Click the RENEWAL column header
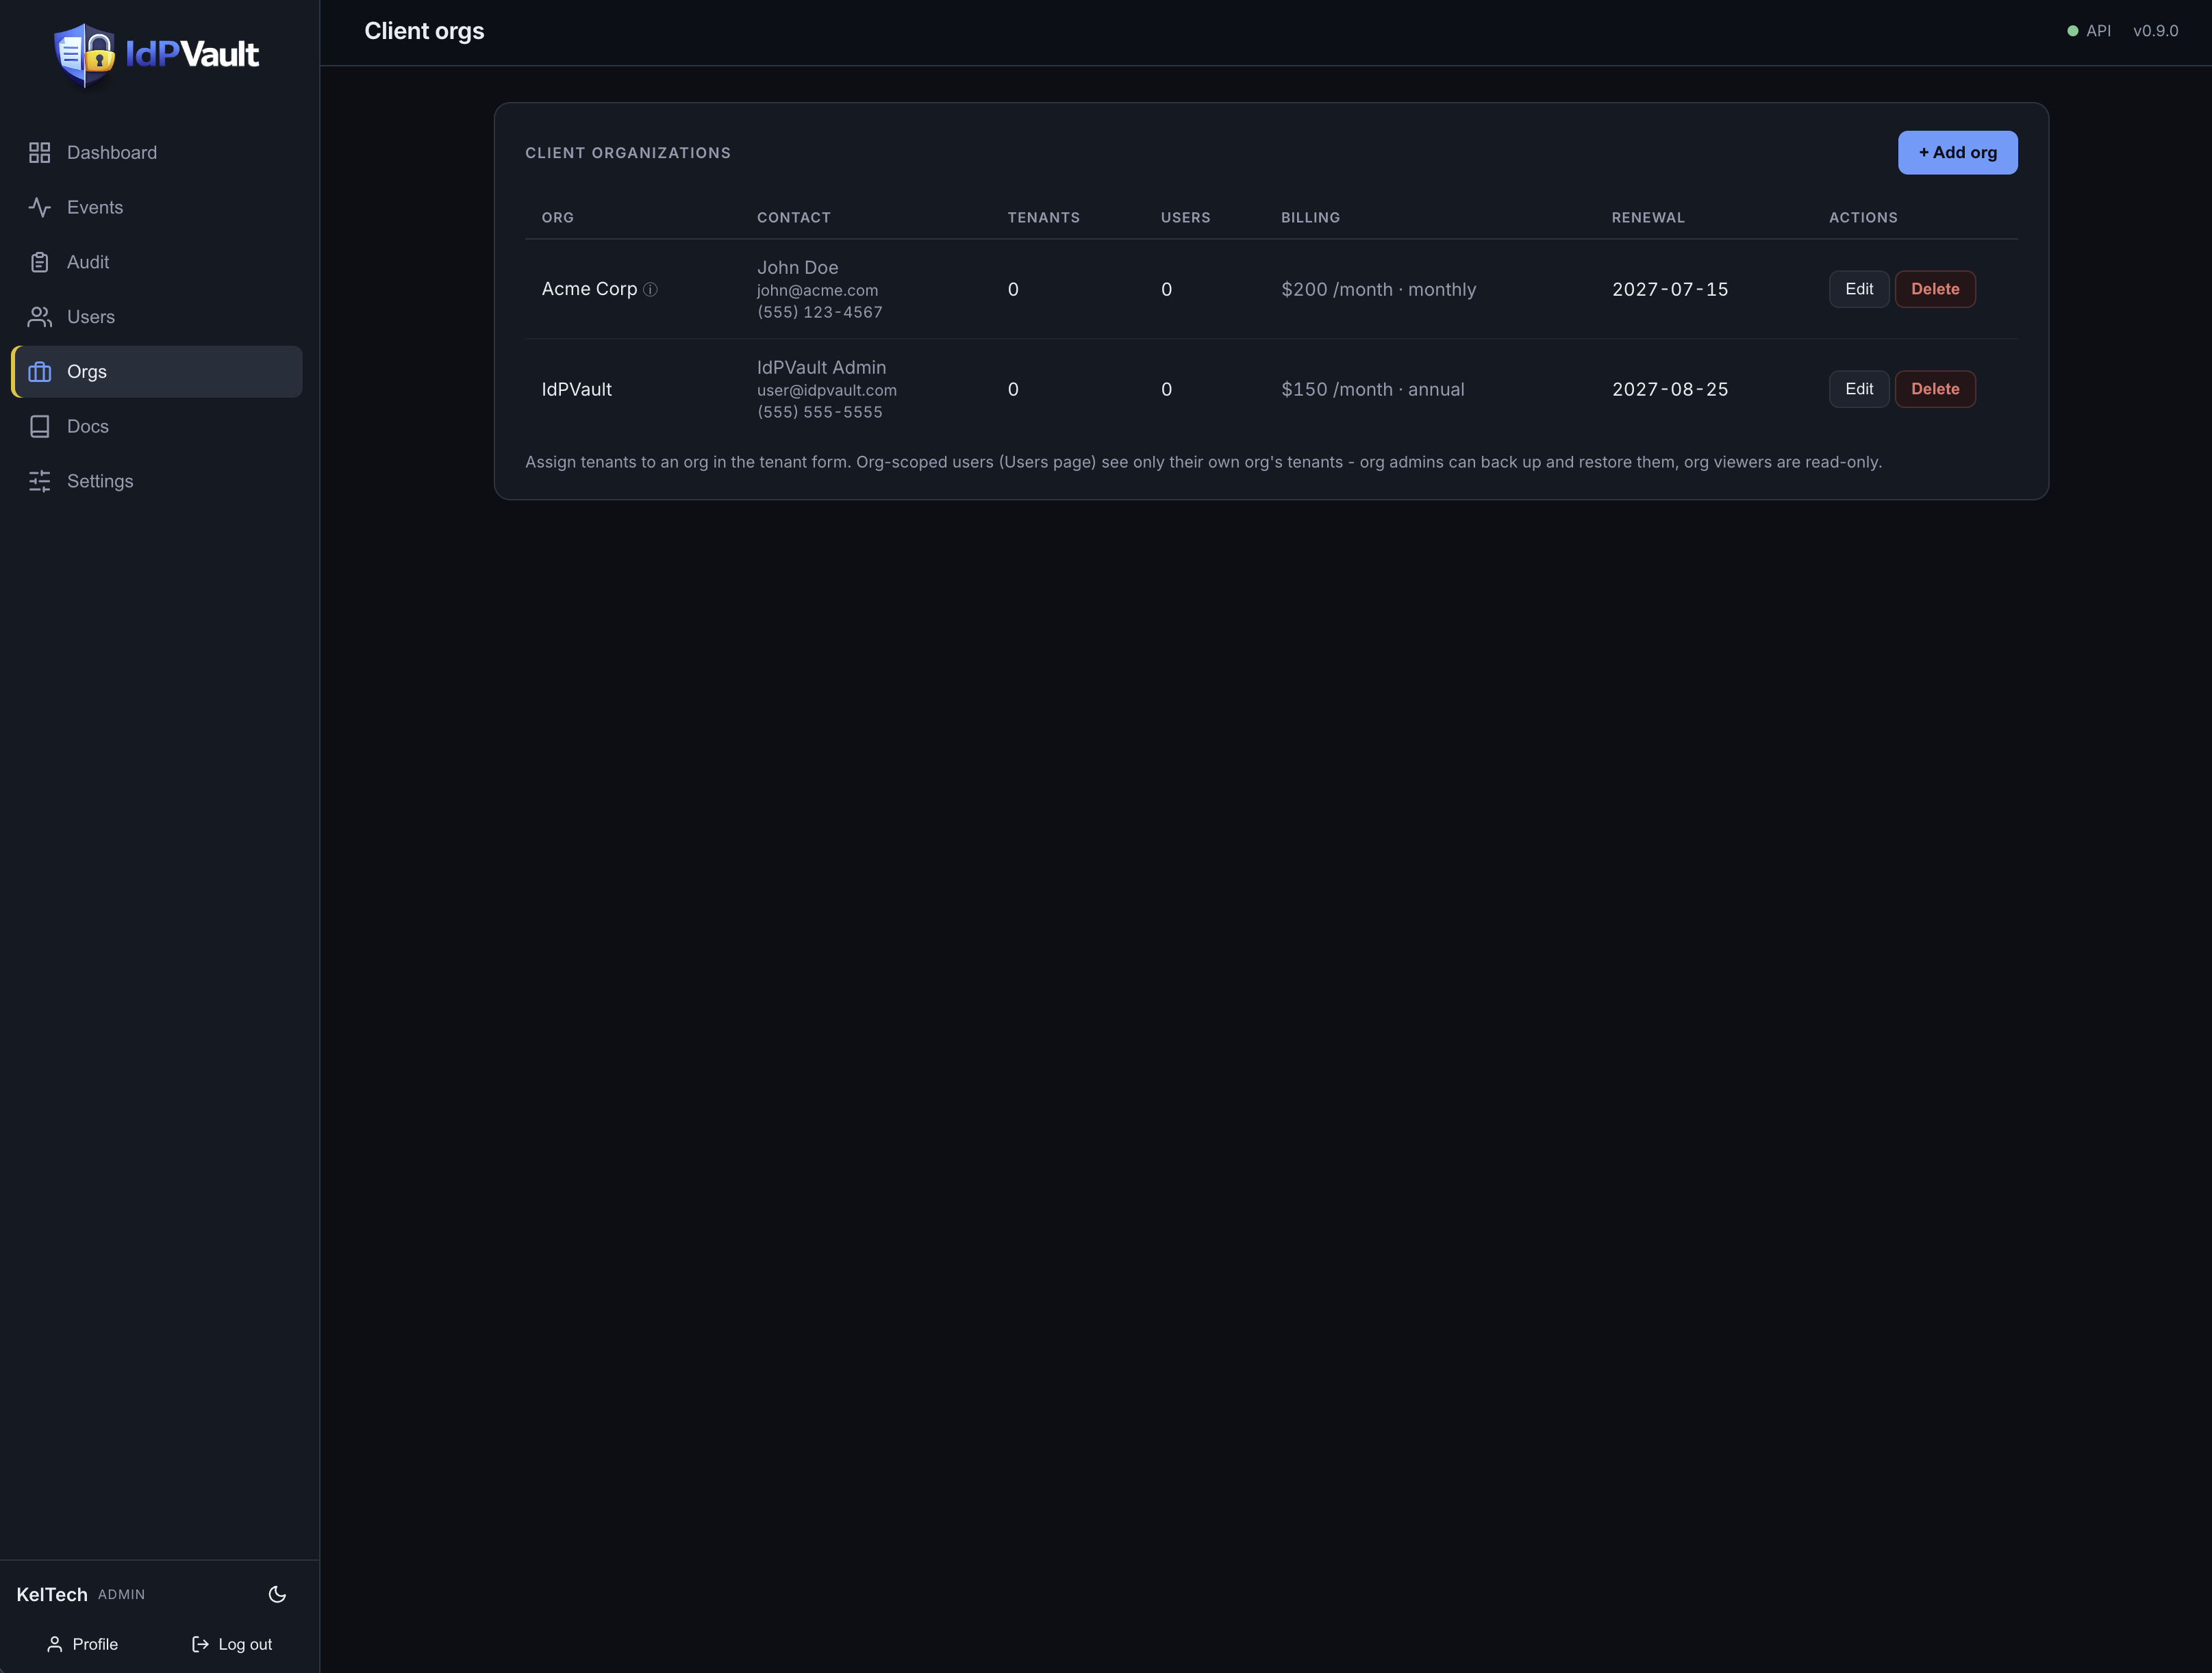Screen dimensions: 2212x1673 pyautogui.click(x=1648, y=217)
